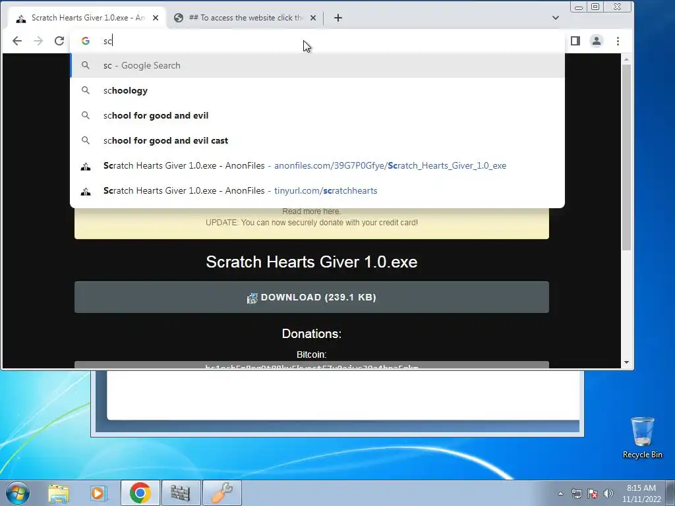Click the volume speaker tray icon
The image size is (675, 506).
click(608, 493)
